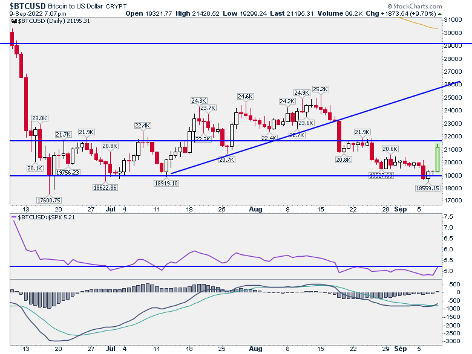Click the '$BTCUSD:$SPX 5.21' legend text
472x354 pixels.
coord(46,217)
